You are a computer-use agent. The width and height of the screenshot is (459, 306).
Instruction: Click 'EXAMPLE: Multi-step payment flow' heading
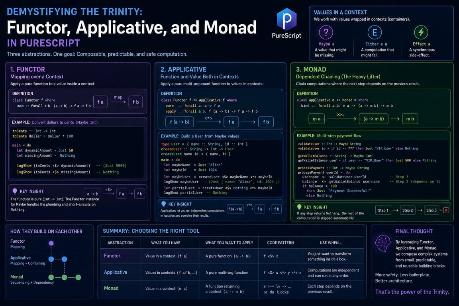(329, 136)
